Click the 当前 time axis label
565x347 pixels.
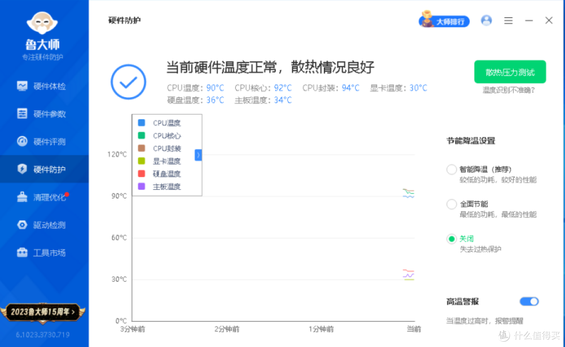pos(414,329)
